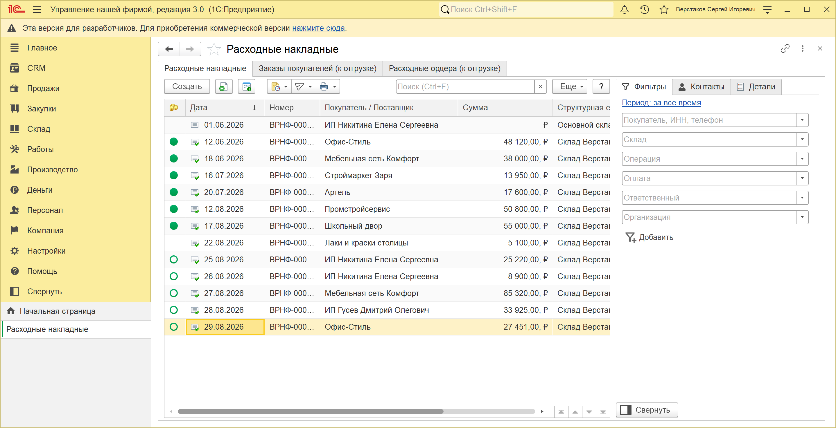Expand the Склад filter dropdown
836x428 pixels.
tap(802, 139)
